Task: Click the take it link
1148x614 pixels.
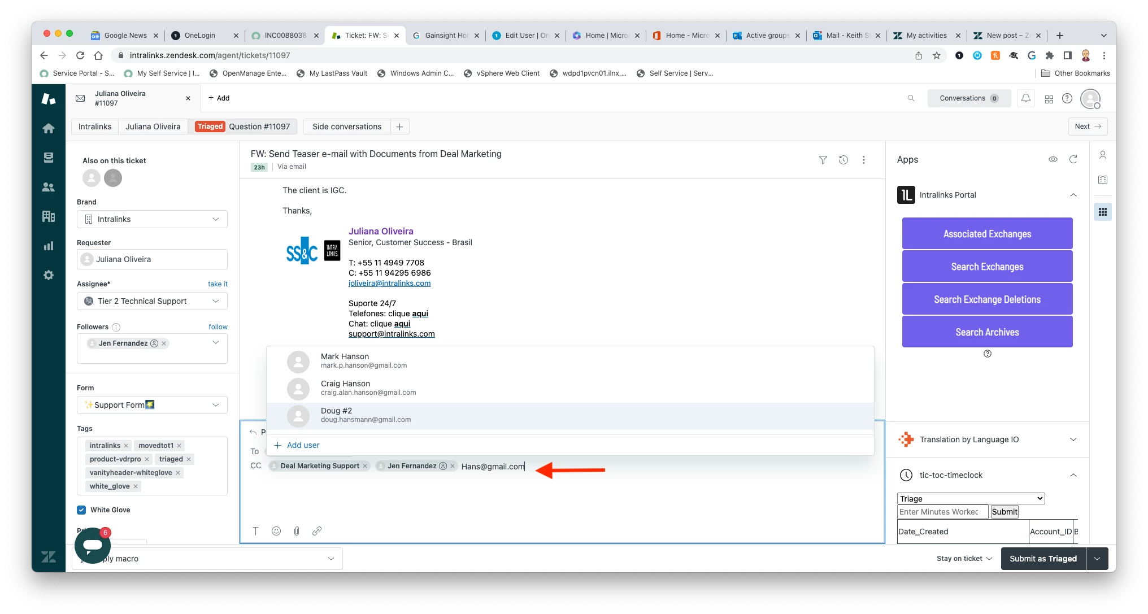Action: coord(218,284)
